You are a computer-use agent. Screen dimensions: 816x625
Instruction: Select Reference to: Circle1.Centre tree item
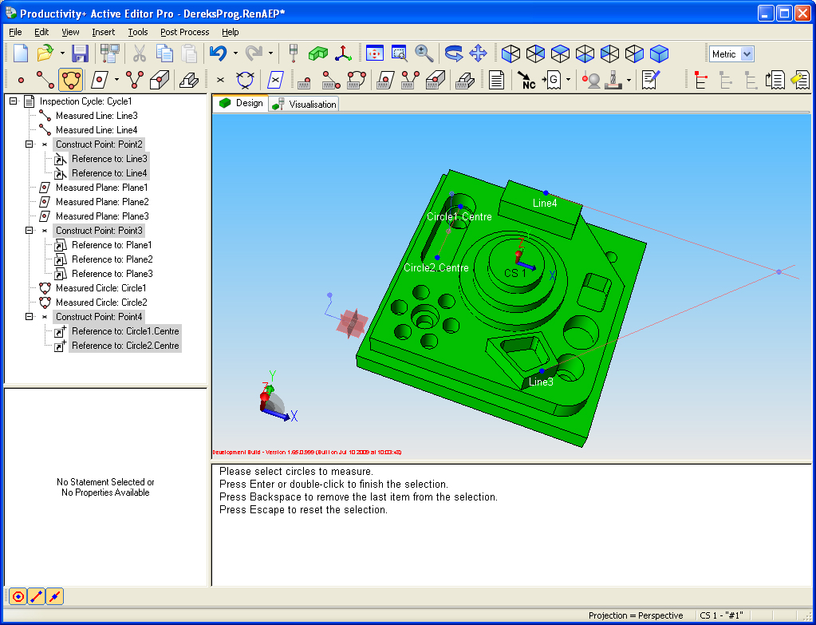pos(124,331)
